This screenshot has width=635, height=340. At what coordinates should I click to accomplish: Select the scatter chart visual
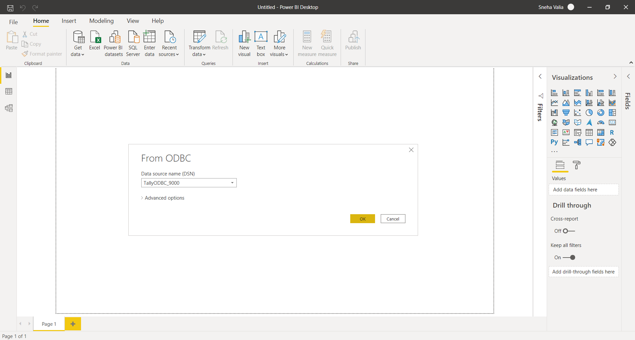click(x=577, y=113)
